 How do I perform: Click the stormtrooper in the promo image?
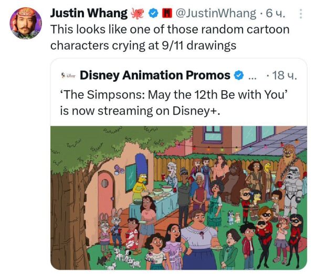coord(292,192)
